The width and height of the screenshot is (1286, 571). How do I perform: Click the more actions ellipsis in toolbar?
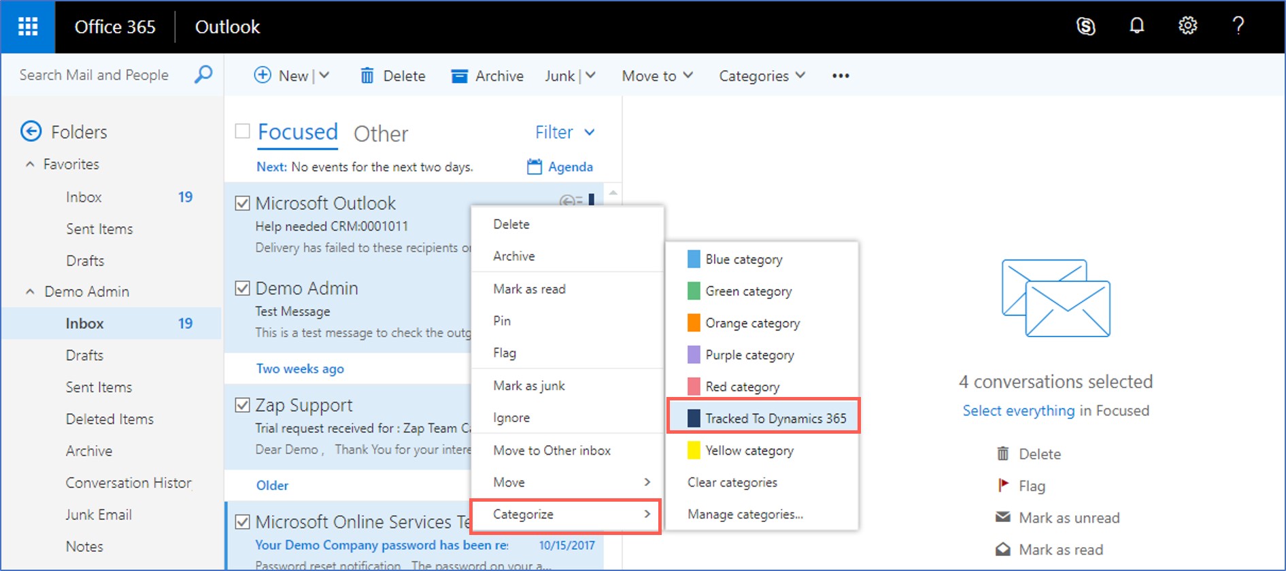841,75
